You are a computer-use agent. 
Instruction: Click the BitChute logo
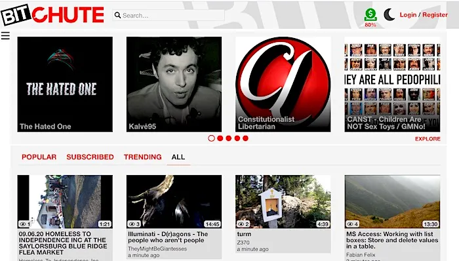point(52,14)
